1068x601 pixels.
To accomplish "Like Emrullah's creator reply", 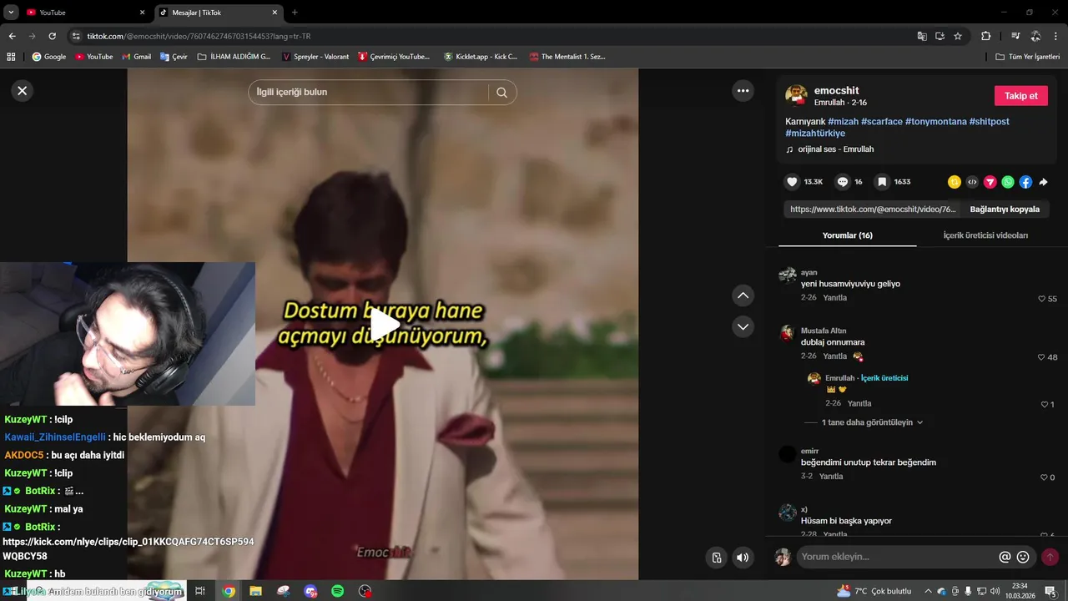I will [x=1044, y=405].
